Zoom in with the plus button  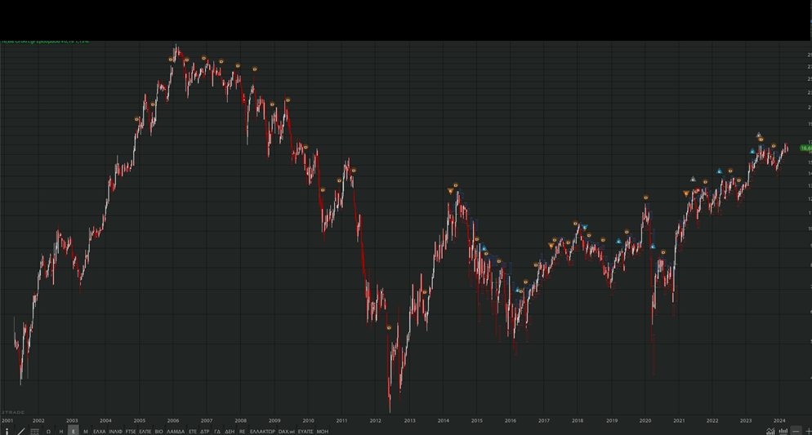tap(808, 432)
